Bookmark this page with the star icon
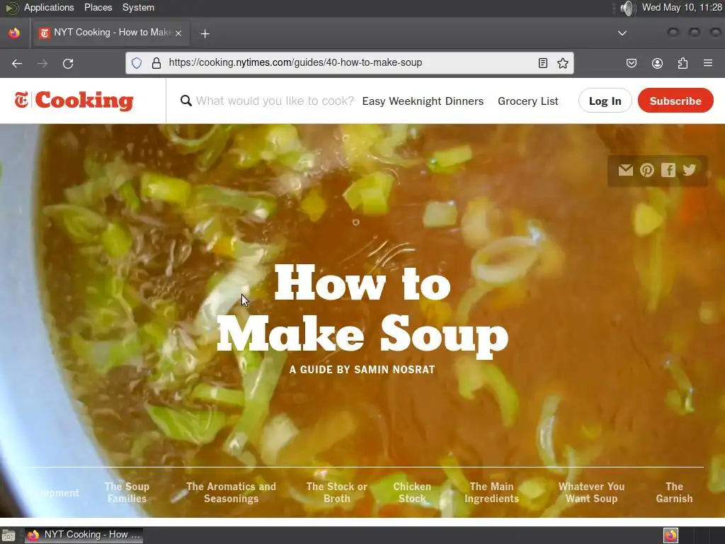 (563, 63)
